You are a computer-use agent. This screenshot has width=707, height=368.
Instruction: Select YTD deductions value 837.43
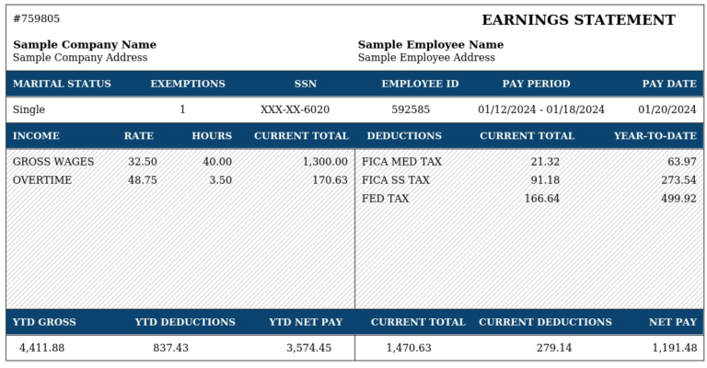[171, 348]
